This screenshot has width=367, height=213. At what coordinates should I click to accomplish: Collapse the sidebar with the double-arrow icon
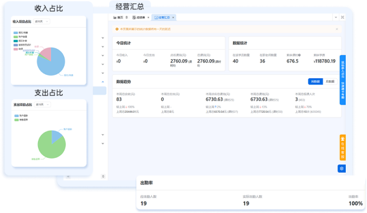point(68,177)
